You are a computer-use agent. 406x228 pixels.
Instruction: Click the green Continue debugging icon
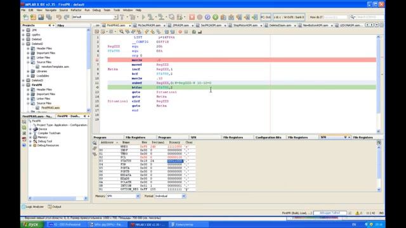(215, 17)
